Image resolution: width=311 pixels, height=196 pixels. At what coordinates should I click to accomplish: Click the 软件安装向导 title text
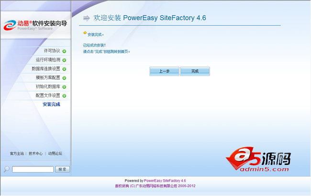click(50, 23)
